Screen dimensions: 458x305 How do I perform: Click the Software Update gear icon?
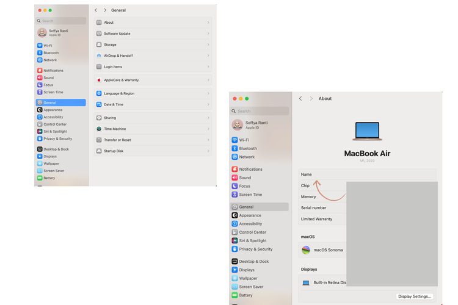pos(98,34)
